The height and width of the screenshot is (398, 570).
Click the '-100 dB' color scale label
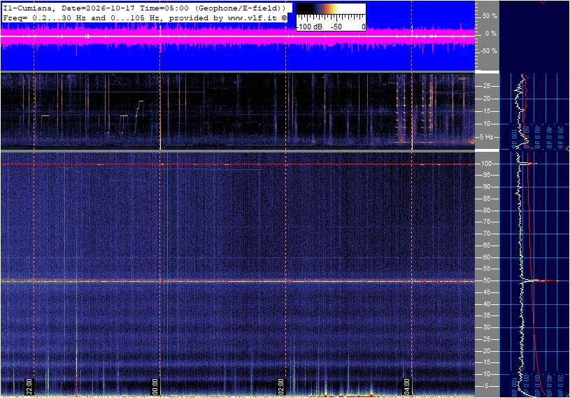[x=309, y=27]
